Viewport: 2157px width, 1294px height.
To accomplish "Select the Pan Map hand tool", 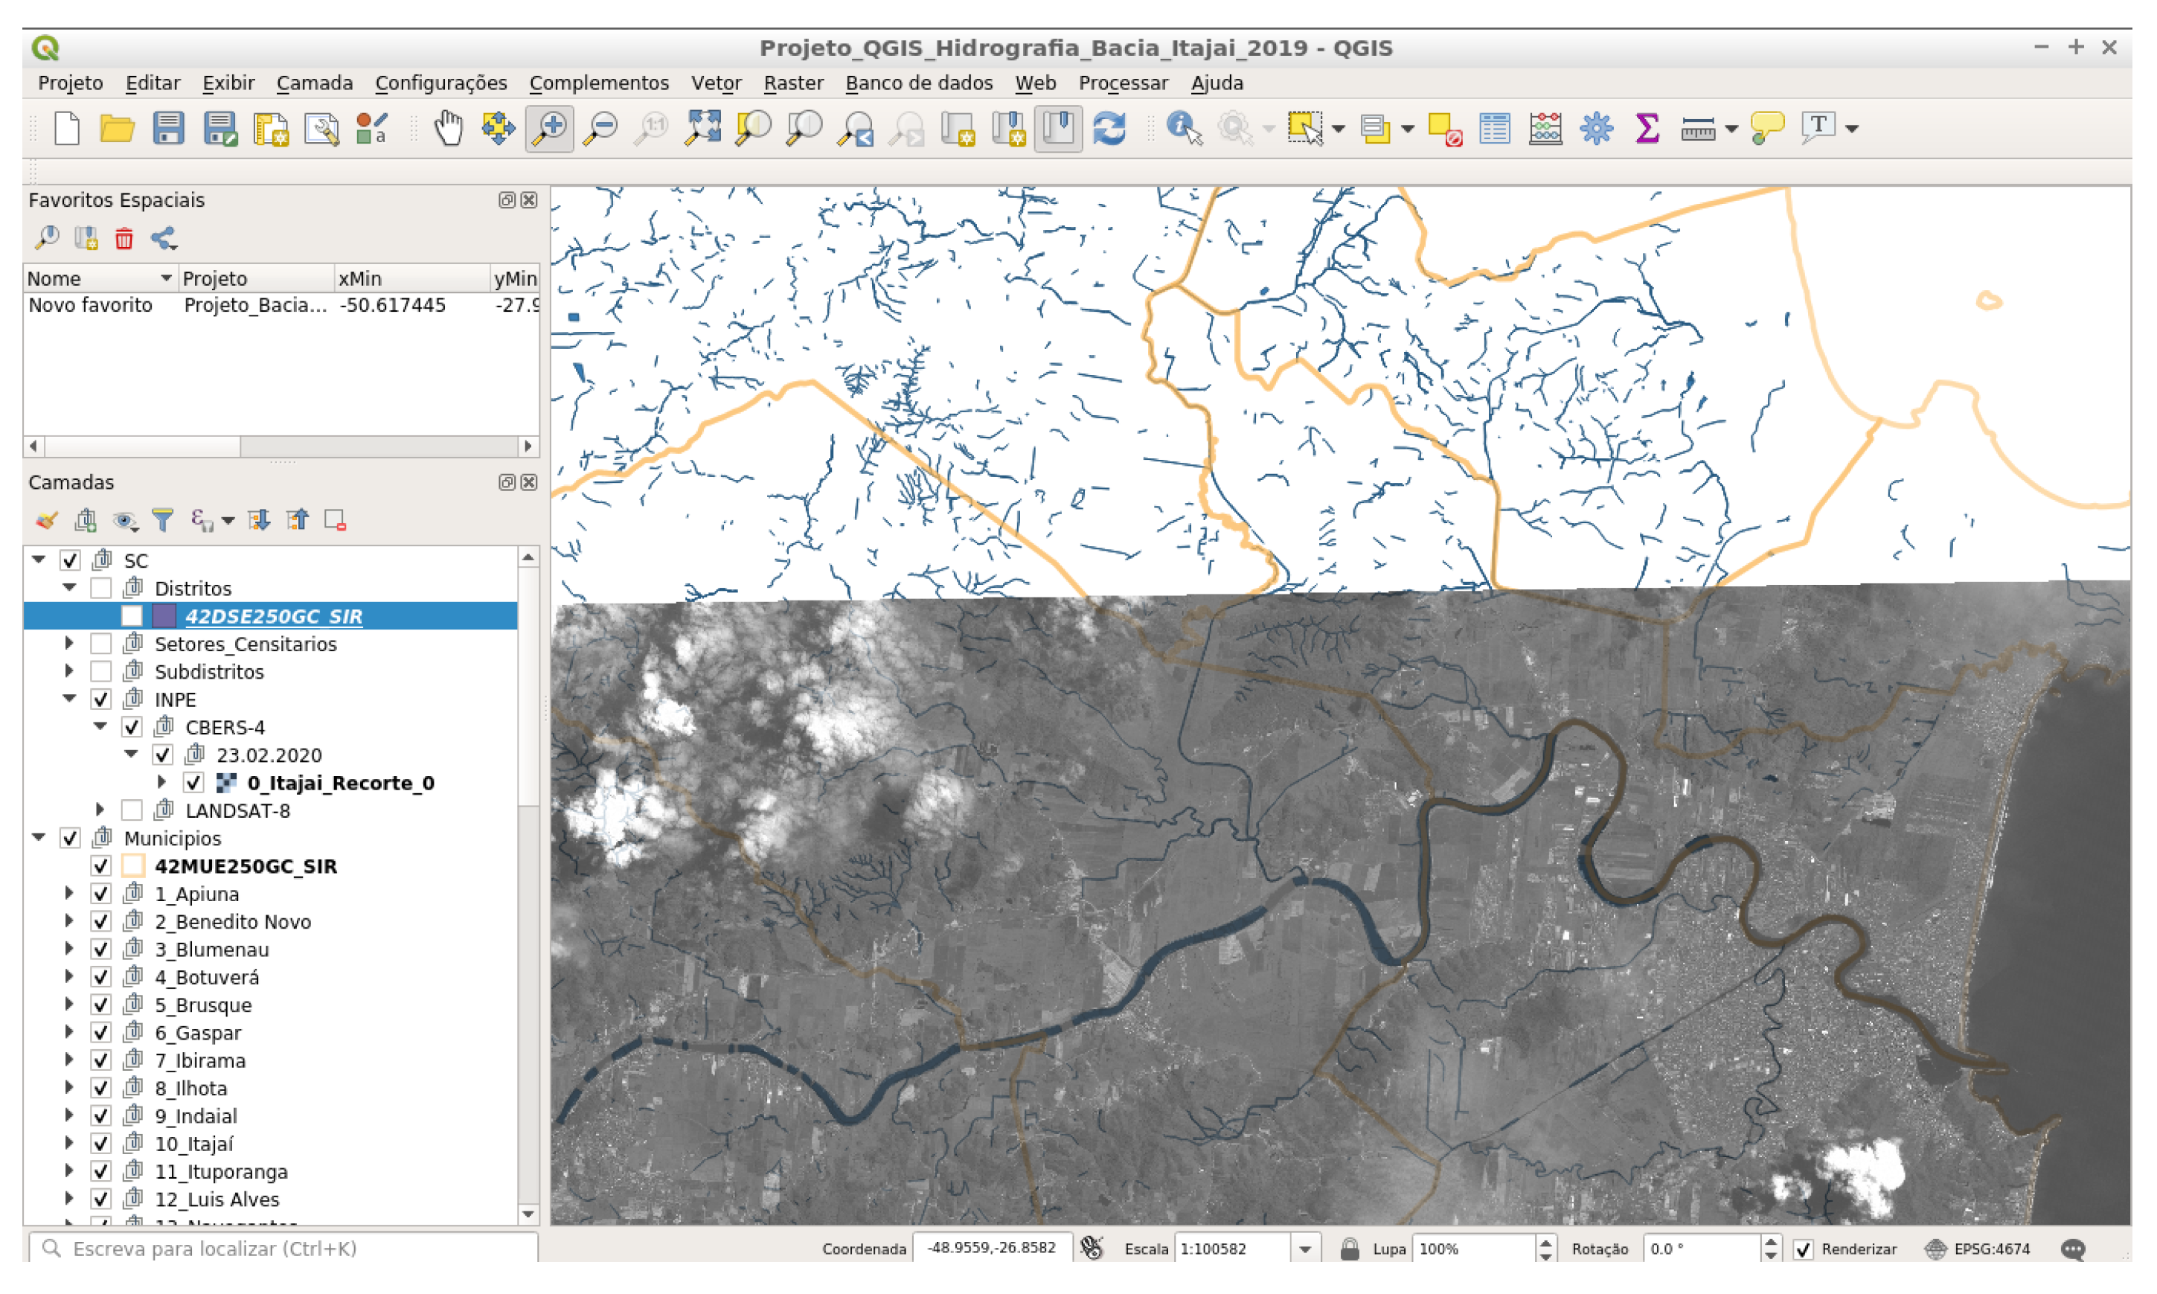I will click(448, 128).
